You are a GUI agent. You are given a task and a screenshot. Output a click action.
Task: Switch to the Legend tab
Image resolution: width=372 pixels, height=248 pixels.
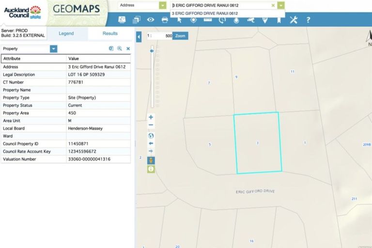pos(66,33)
